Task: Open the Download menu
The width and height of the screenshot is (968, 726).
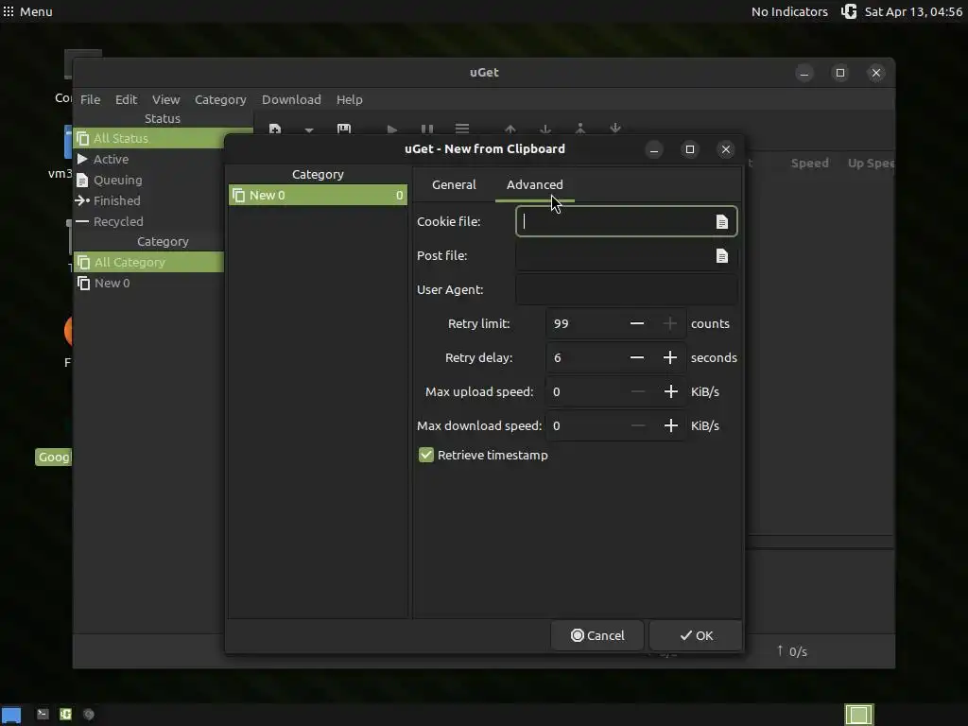Action: click(x=291, y=99)
